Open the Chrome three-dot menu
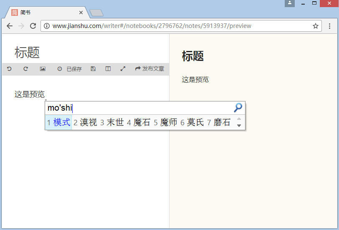The height and width of the screenshot is (230, 339). point(329,26)
